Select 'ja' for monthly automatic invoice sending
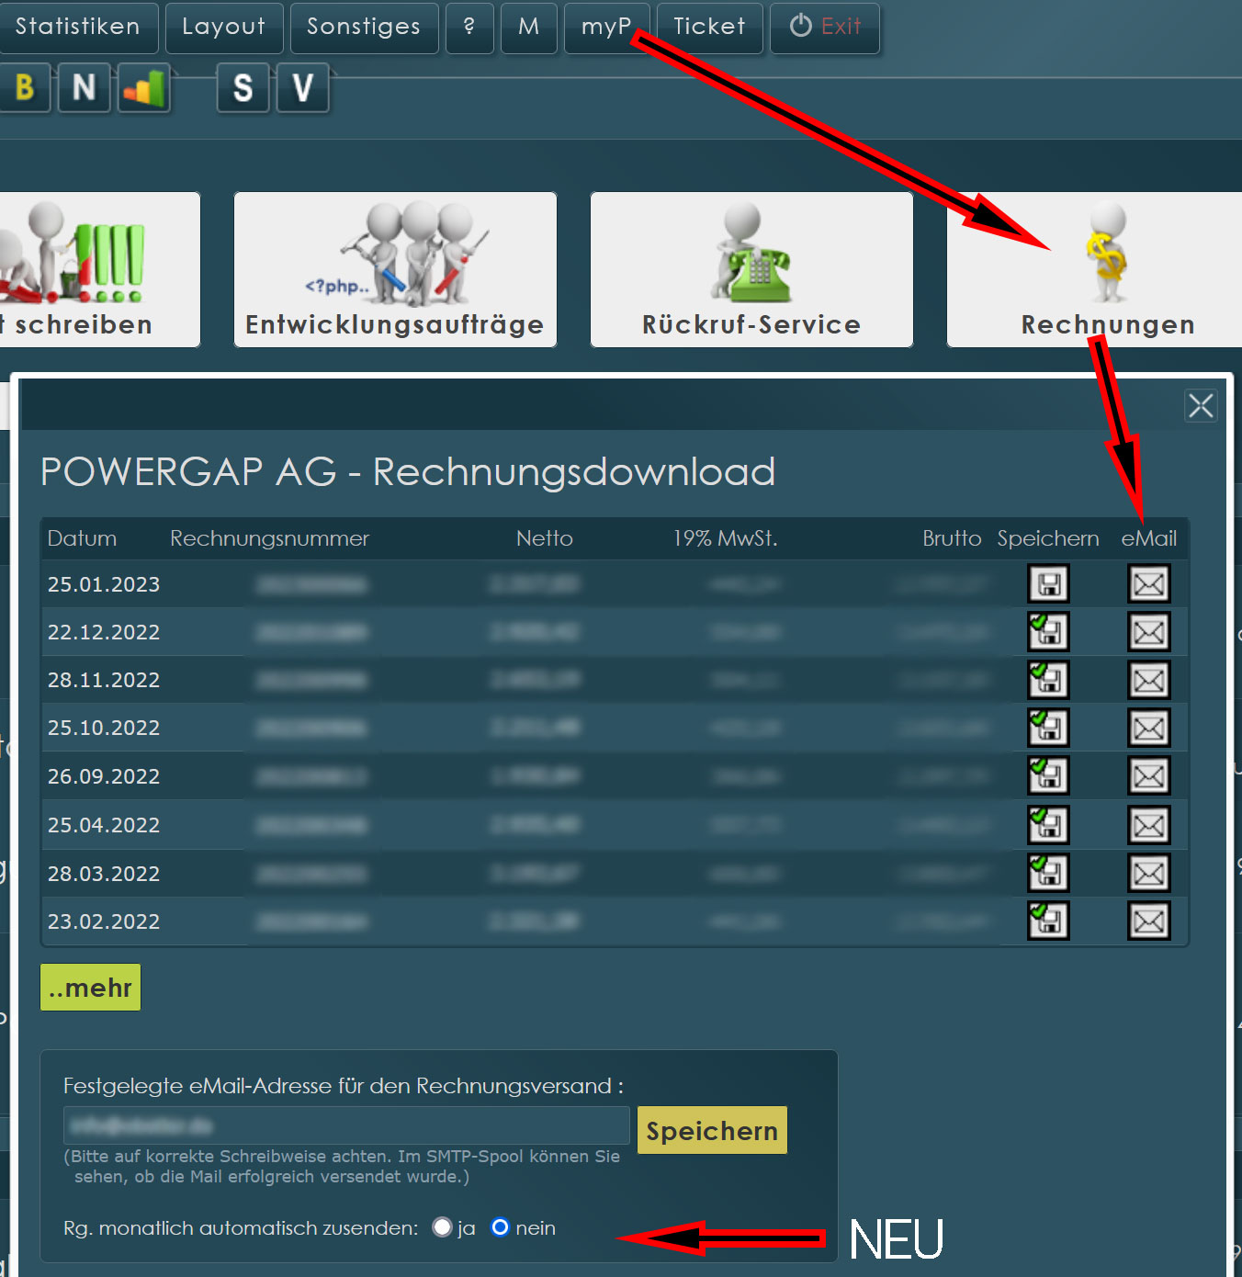This screenshot has width=1242, height=1277. click(x=442, y=1227)
